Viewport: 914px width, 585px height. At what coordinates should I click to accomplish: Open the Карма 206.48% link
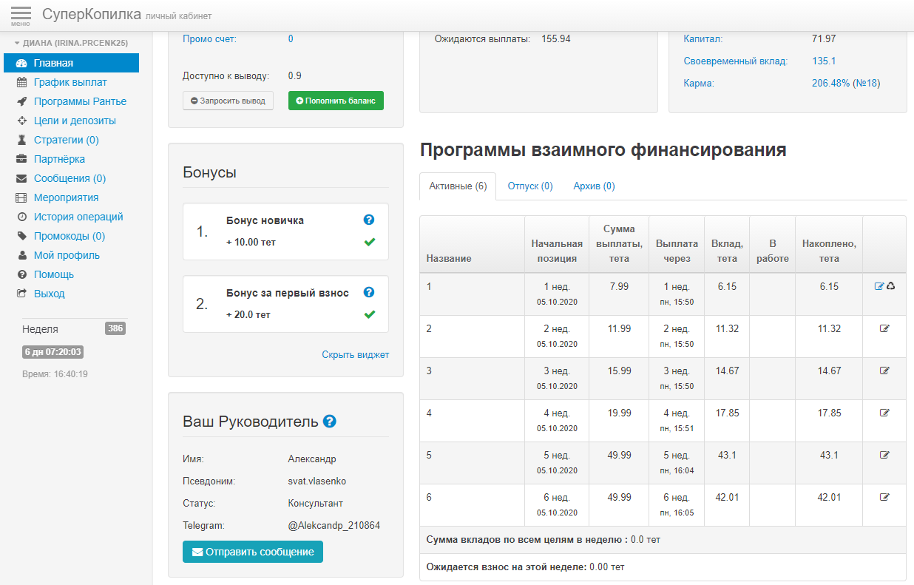(830, 84)
